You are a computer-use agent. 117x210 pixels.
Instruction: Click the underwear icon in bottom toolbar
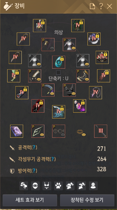[x=47, y=186]
